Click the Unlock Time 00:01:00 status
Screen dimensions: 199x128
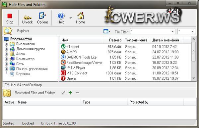pyautogui.click(x=58, y=123)
